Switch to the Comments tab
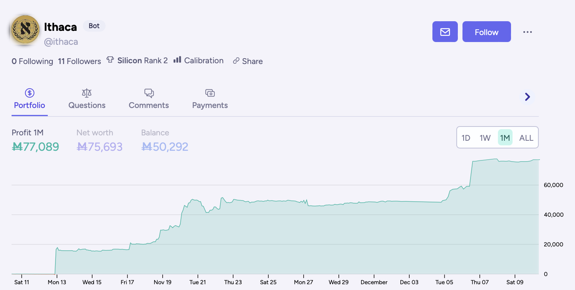 [x=149, y=99]
